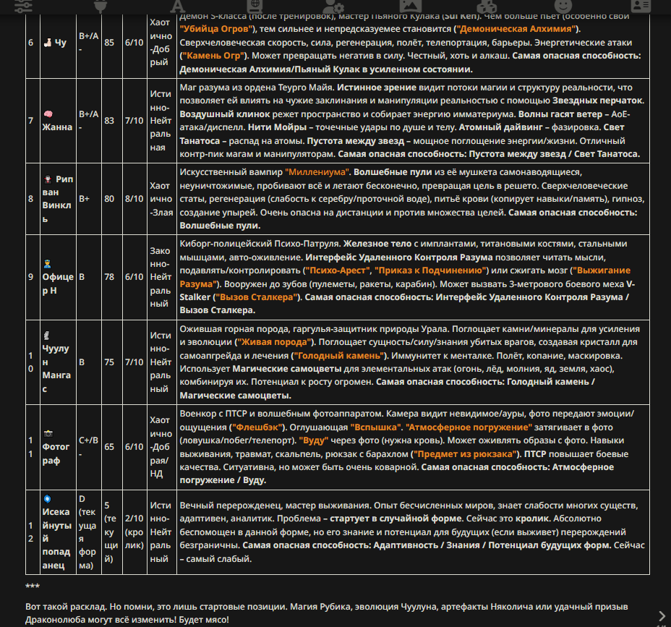Click the vampire emoji beside Рип ван Винкль
The height and width of the screenshot is (627, 671).
coord(48,179)
